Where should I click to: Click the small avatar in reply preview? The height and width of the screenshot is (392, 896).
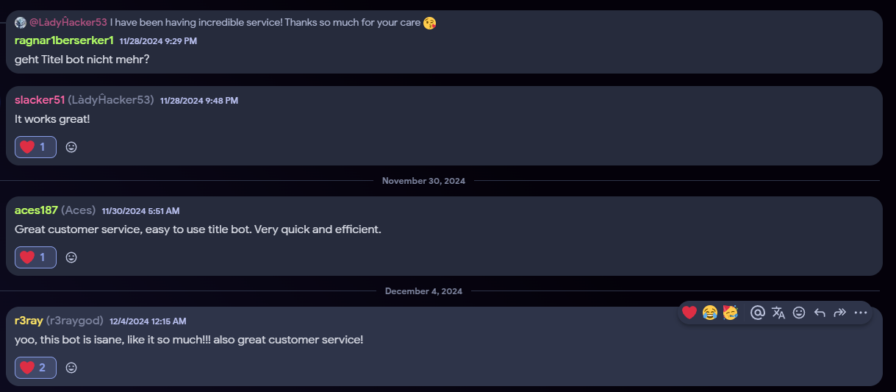[x=20, y=23]
